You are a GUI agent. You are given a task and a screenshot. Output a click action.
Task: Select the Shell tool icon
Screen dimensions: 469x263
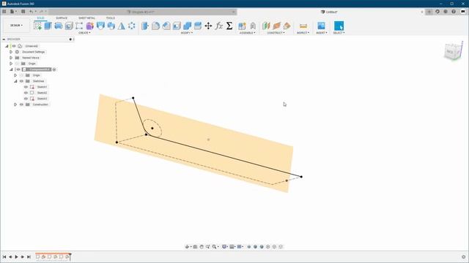pyautogui.click(x=177, y=26)
